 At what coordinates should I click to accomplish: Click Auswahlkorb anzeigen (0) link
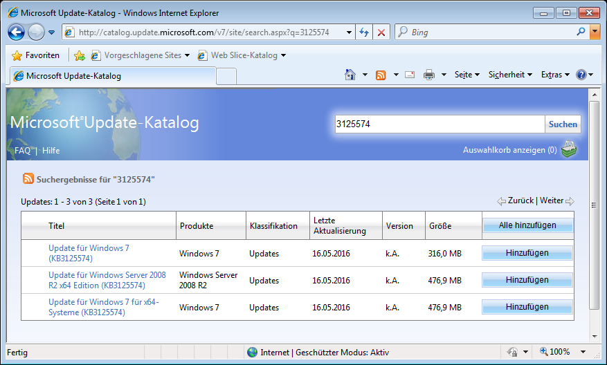click(x=510, y=150)
